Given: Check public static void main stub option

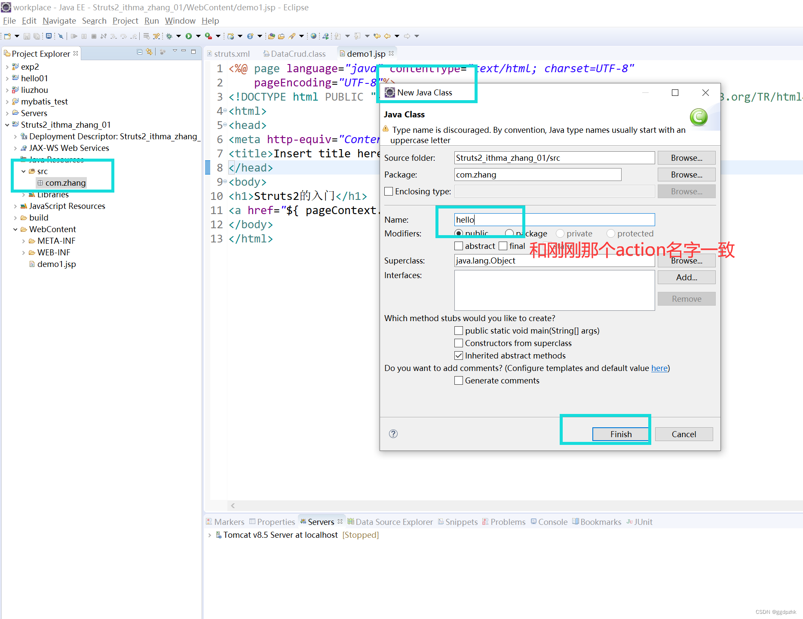Looking at the screenshot, I should point(459,331).
